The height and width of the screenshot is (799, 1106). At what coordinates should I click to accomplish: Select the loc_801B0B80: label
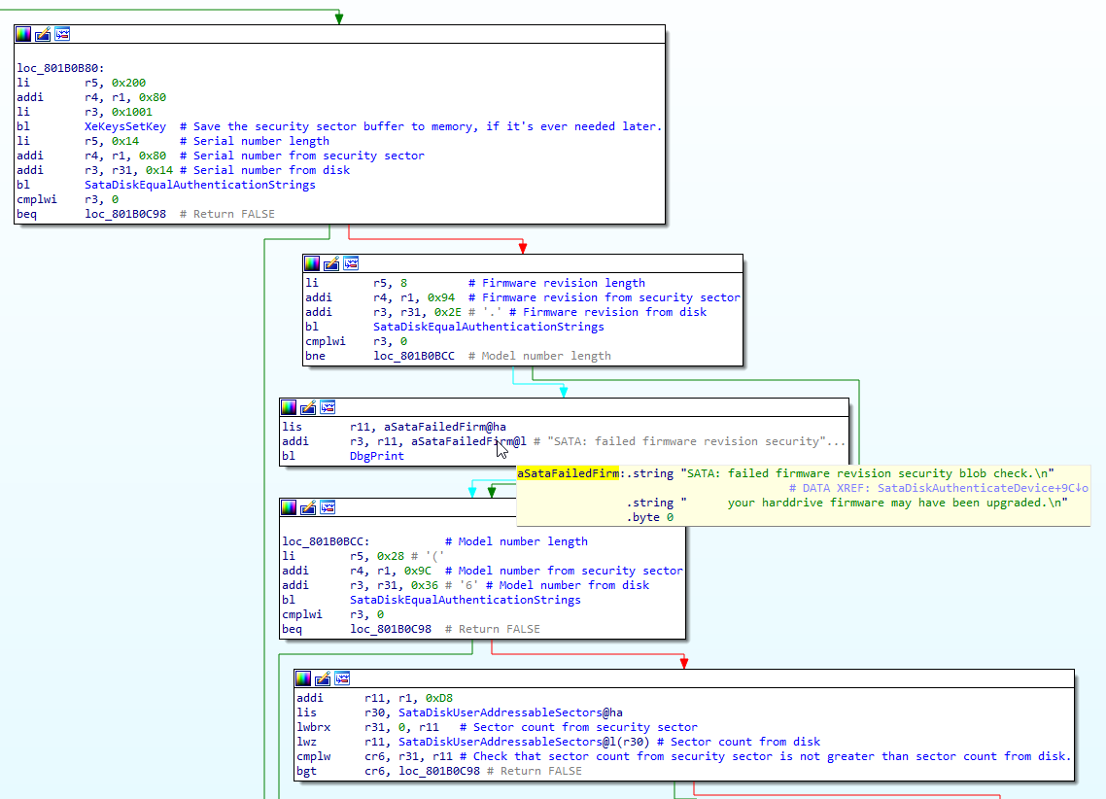tap(60, 68)
